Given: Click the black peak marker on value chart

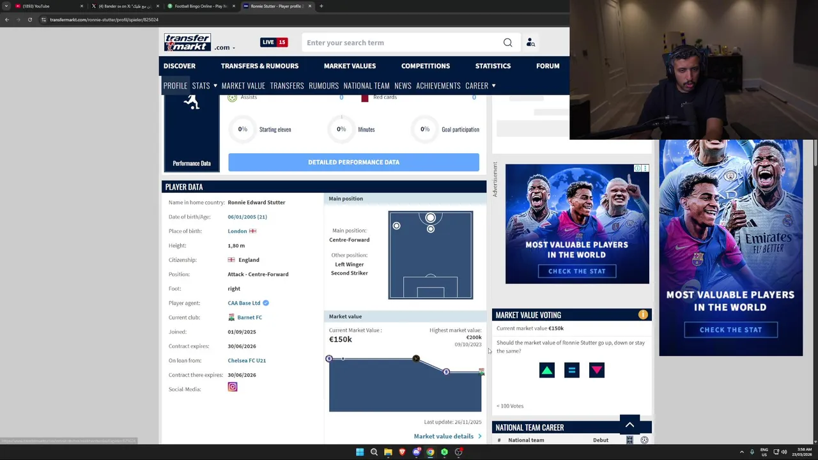Looking at the screenshot, I should tap(416, 359).
